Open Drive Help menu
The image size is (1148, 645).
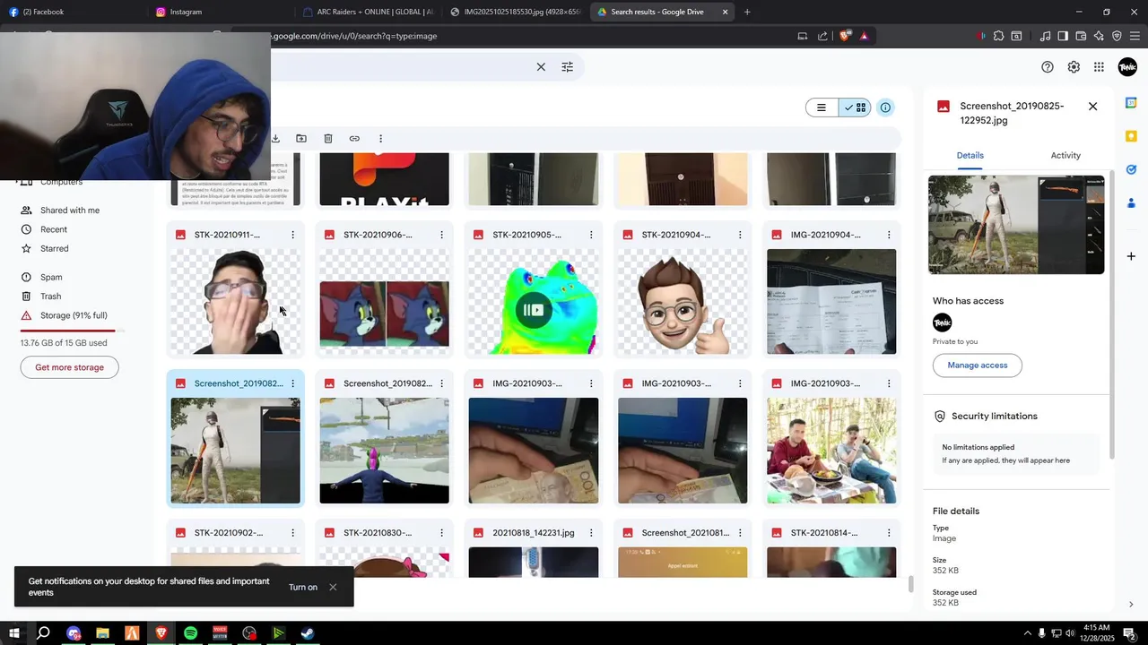(1048, 67)
